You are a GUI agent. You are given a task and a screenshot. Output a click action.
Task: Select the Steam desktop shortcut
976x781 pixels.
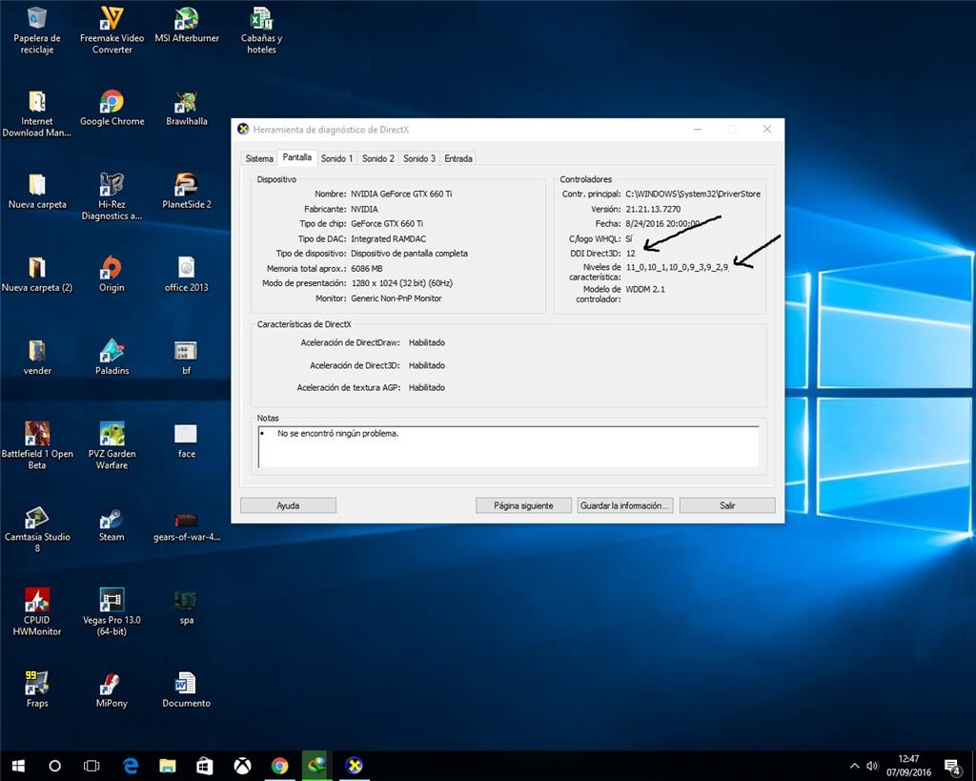112,524
